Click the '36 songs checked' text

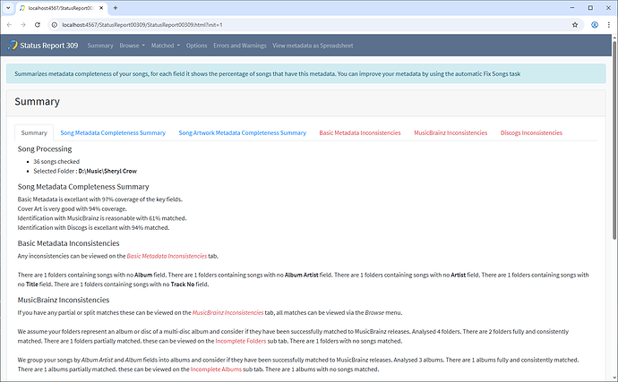pyautogui.click(x=56, y=161)
